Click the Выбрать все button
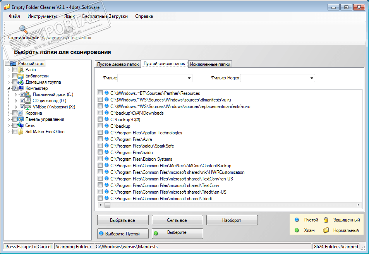Viewport: 369px width, 254px height. tap(123, 220)
